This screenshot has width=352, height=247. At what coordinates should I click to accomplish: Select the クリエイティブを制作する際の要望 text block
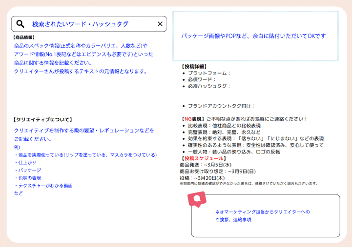pos(84,134)
